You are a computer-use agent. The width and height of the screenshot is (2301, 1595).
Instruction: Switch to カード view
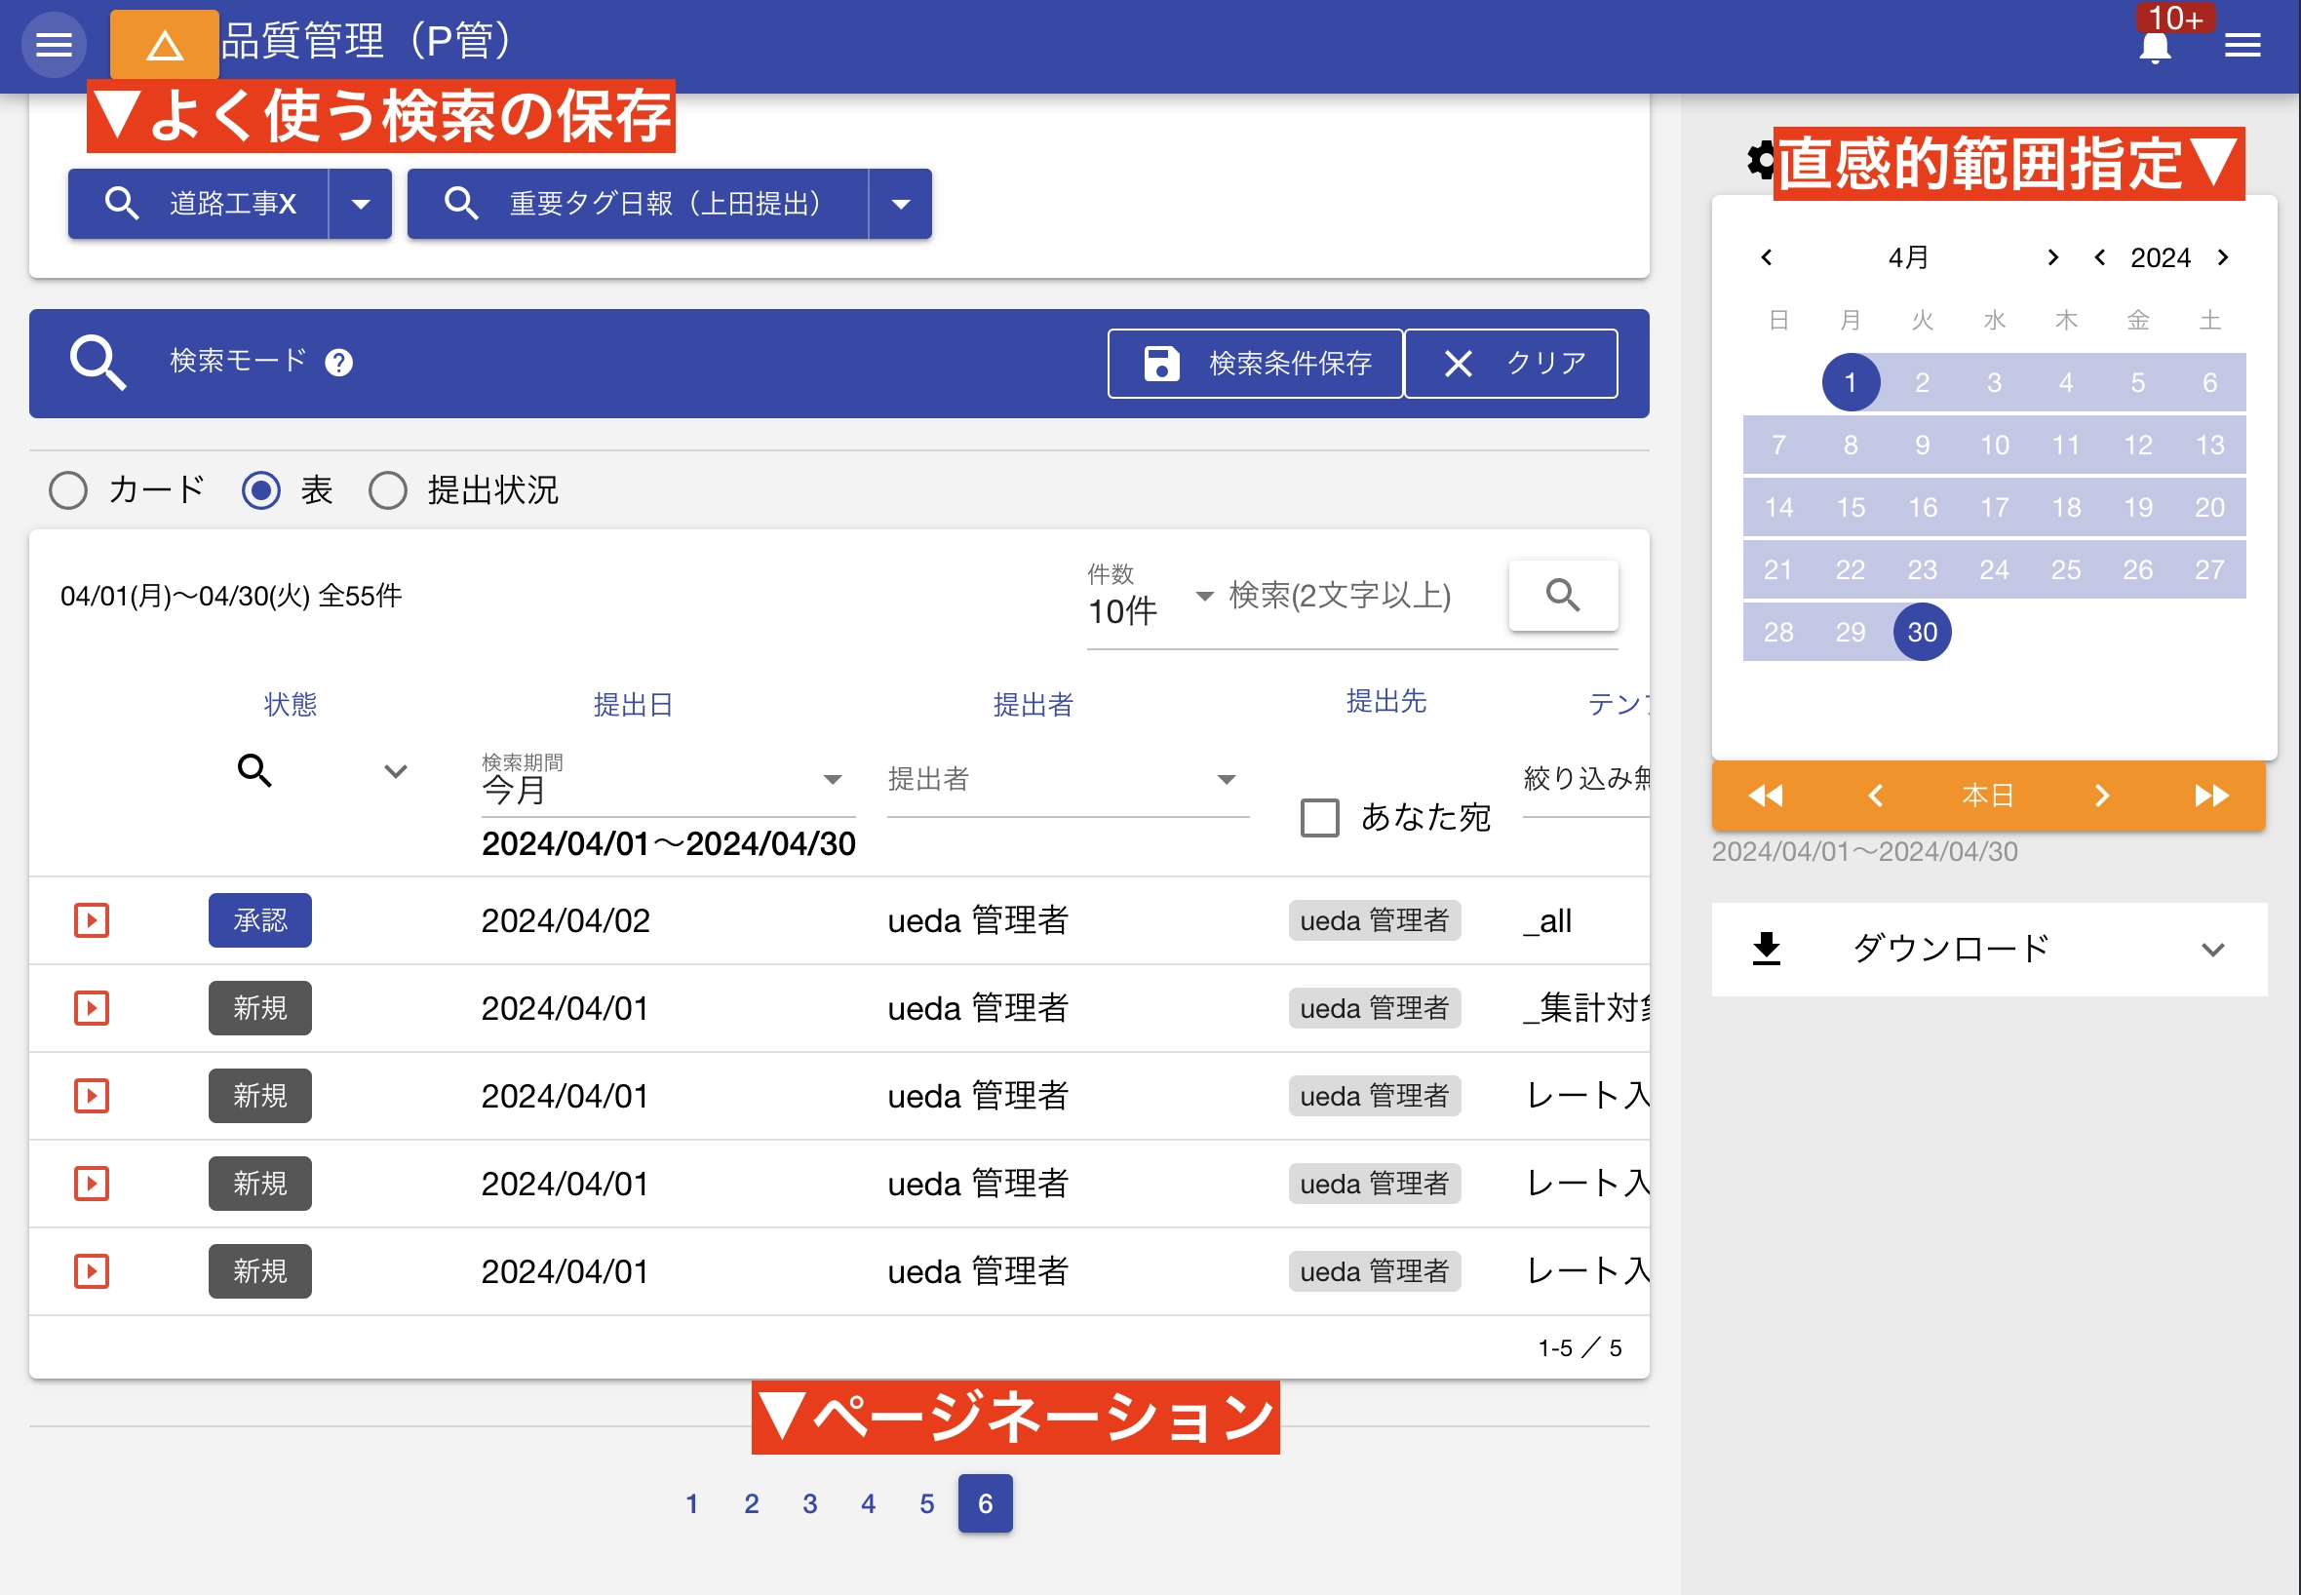[x=68, y=490]
